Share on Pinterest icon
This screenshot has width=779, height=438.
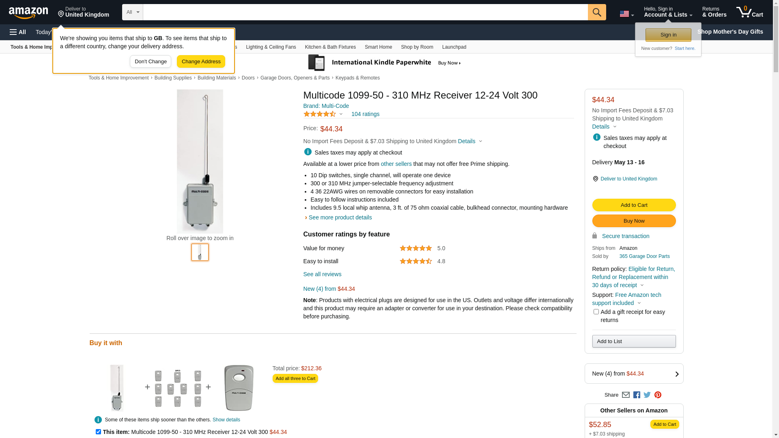click(658, 395)
